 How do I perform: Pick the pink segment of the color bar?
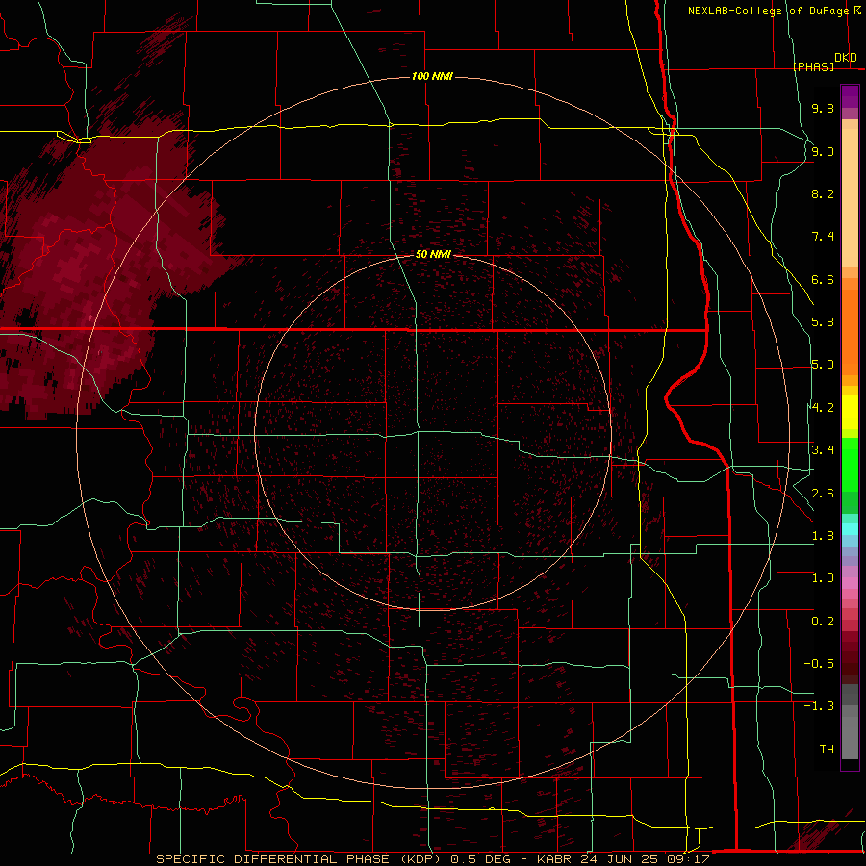point(850,583)
